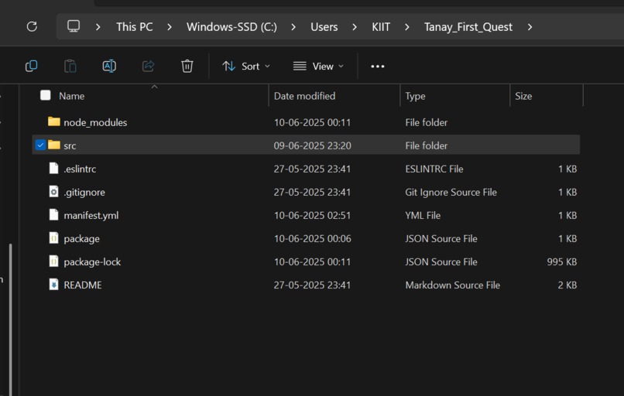Click Tanay_First_Quest in breadcrumb
Viewport: 624px width, 396px height.
468,27
